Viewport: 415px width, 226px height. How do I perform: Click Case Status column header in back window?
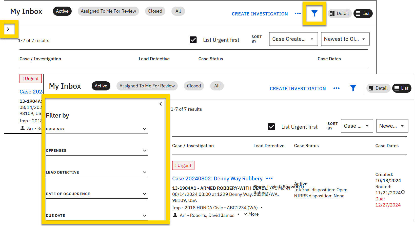coord(211,59)
